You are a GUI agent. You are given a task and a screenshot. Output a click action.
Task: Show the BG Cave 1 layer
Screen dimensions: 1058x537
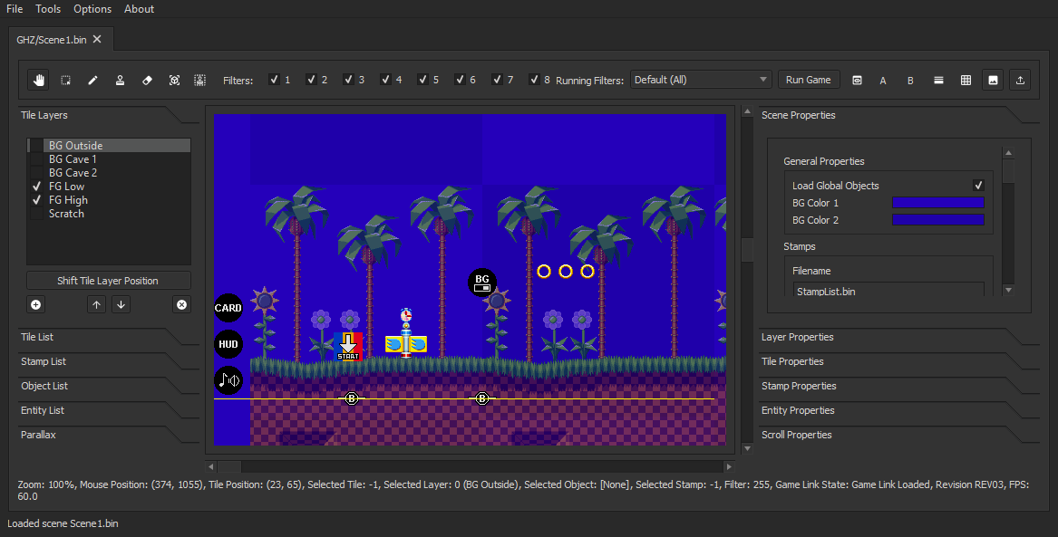36,159
